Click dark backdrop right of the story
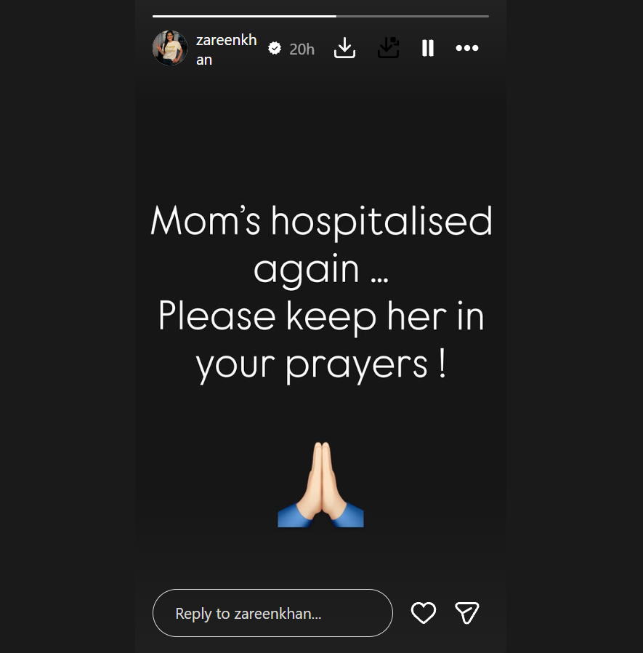The height and width of the screenshot is (653, 643). [575, 326]
